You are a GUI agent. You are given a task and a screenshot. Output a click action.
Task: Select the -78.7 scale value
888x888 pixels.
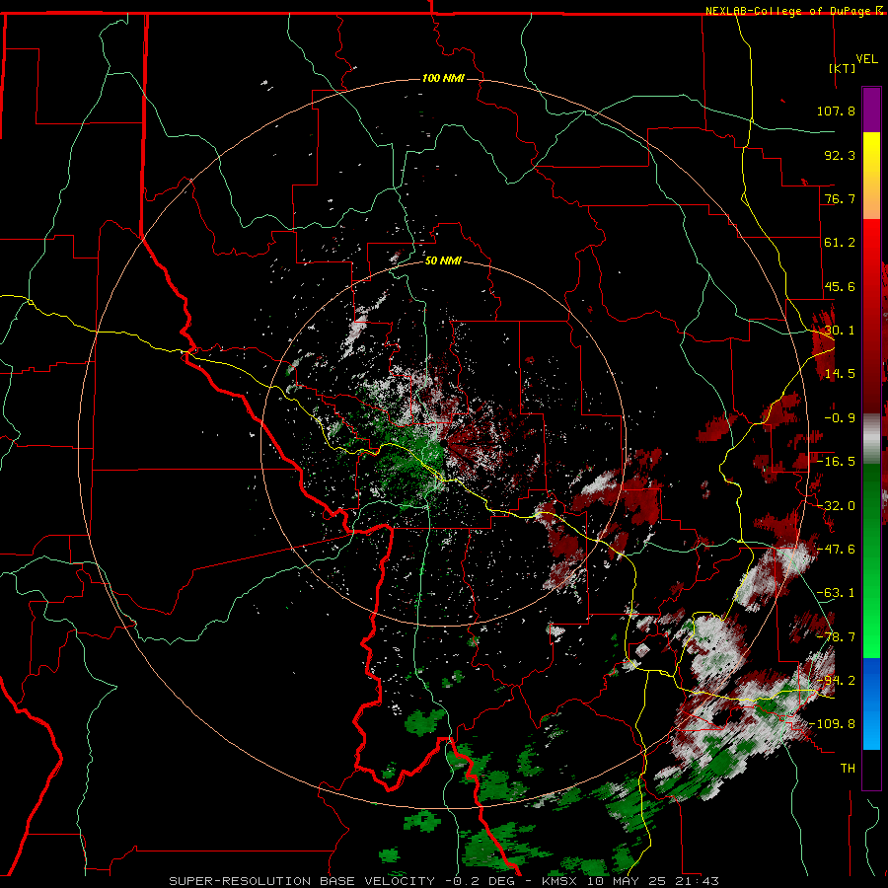[836, 637]
